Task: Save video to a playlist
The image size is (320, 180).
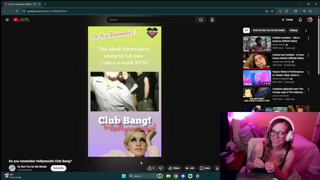Action: [x=205, y=168]
